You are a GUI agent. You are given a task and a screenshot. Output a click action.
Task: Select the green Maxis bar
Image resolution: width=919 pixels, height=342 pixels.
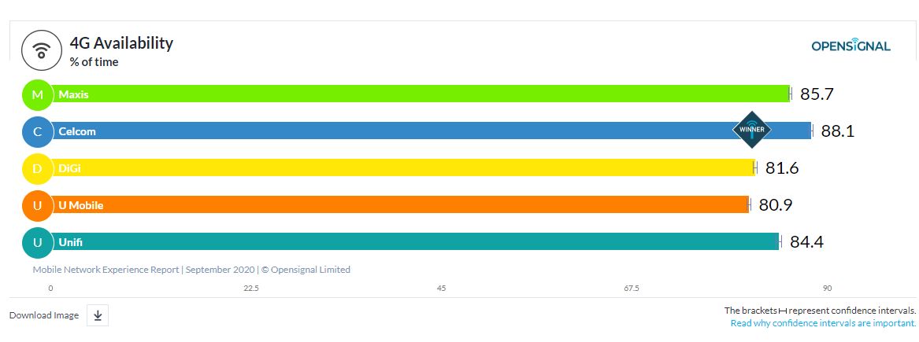pos(417,94)
